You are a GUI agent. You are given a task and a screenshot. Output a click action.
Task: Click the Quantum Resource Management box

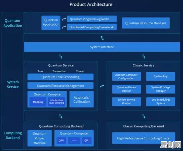click(61, 86)
